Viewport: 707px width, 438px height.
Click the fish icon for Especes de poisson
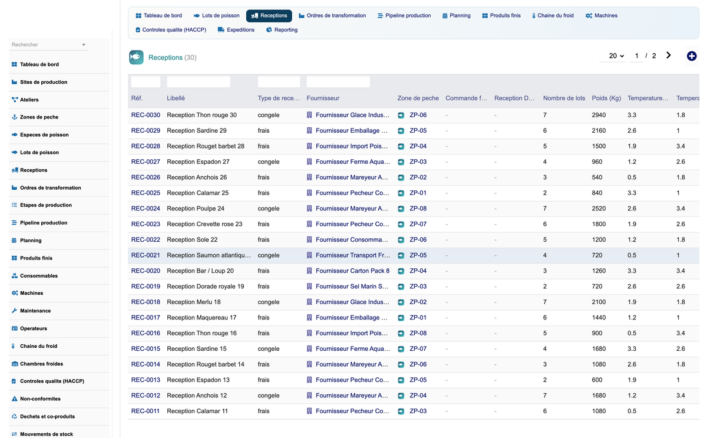[x=14, y=135]
